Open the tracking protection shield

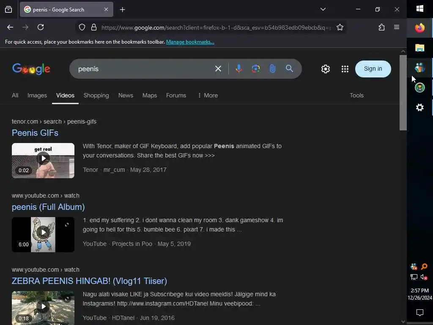coord(82,27)
